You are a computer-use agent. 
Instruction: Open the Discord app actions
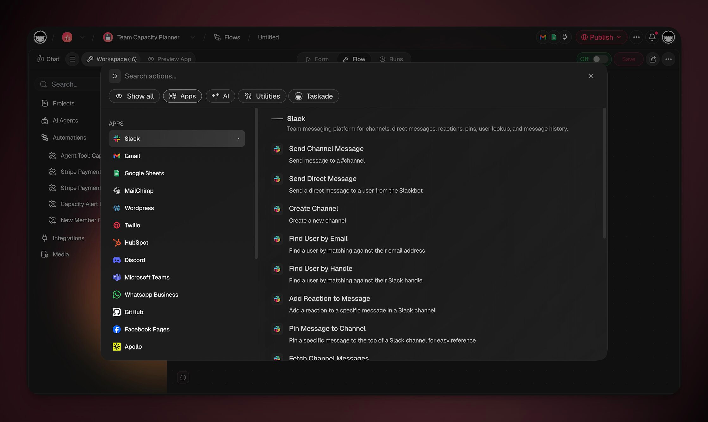click(x=134, y=260)
